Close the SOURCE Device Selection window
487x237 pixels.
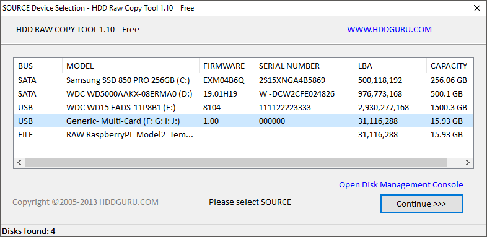(476, 8)
